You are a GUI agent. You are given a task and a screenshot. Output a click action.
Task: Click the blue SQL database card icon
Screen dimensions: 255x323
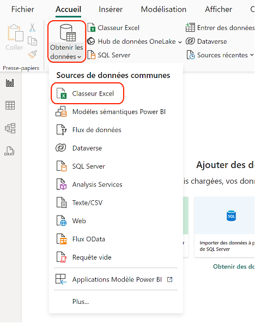231,216
